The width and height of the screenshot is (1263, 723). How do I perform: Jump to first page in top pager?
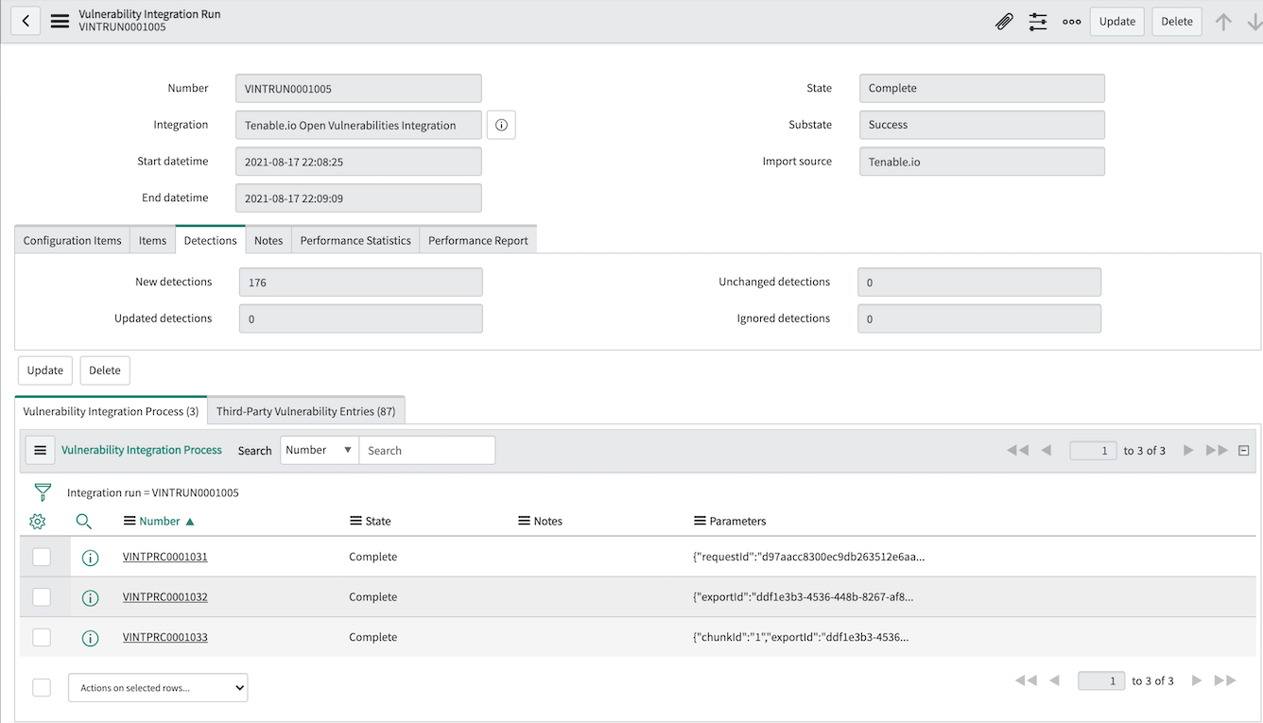tap(1018, 450)
